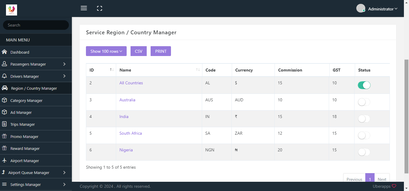
Task: Open the South Africa region link
Action: (x=131, y=133)
